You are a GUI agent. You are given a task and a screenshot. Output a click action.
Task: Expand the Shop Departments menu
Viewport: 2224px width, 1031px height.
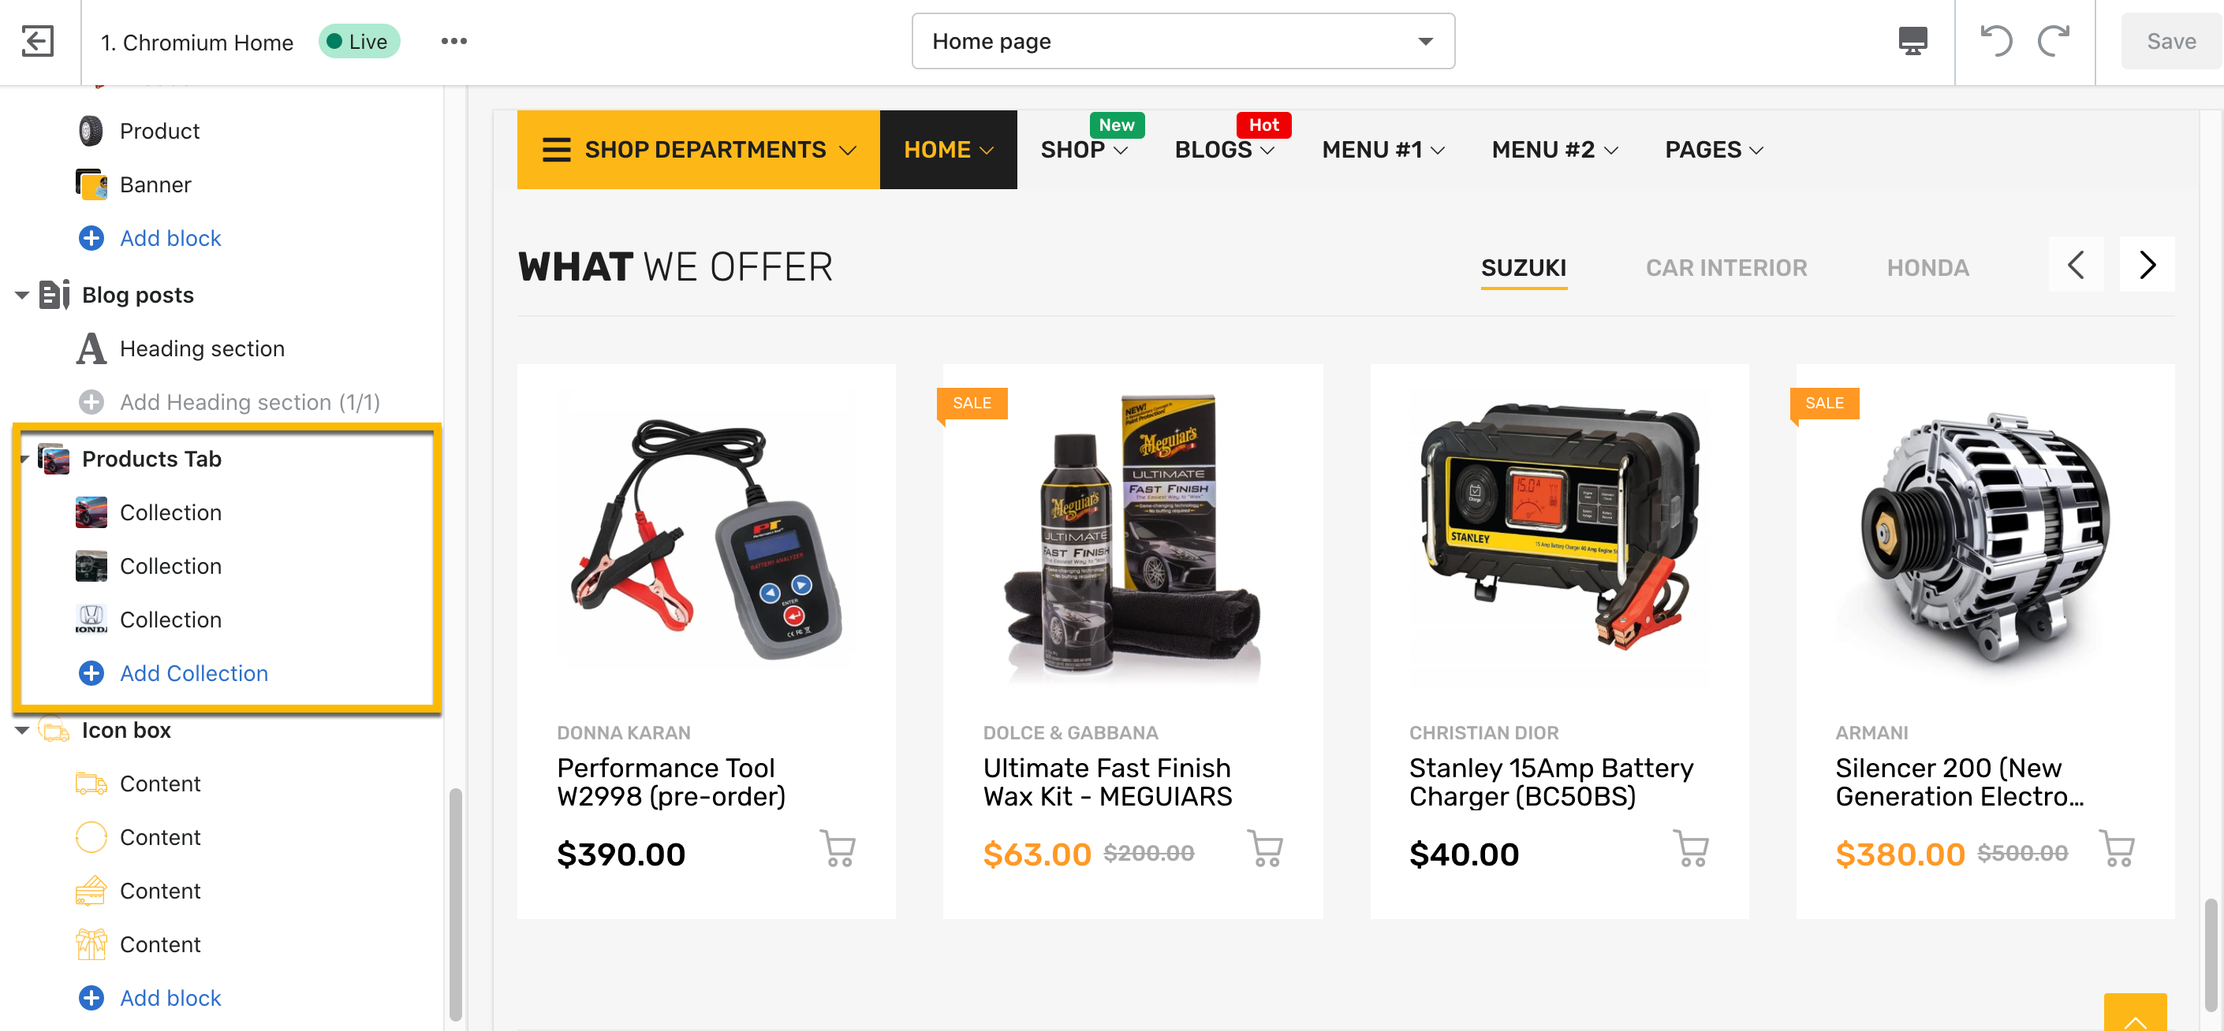(x=699, y=150)
